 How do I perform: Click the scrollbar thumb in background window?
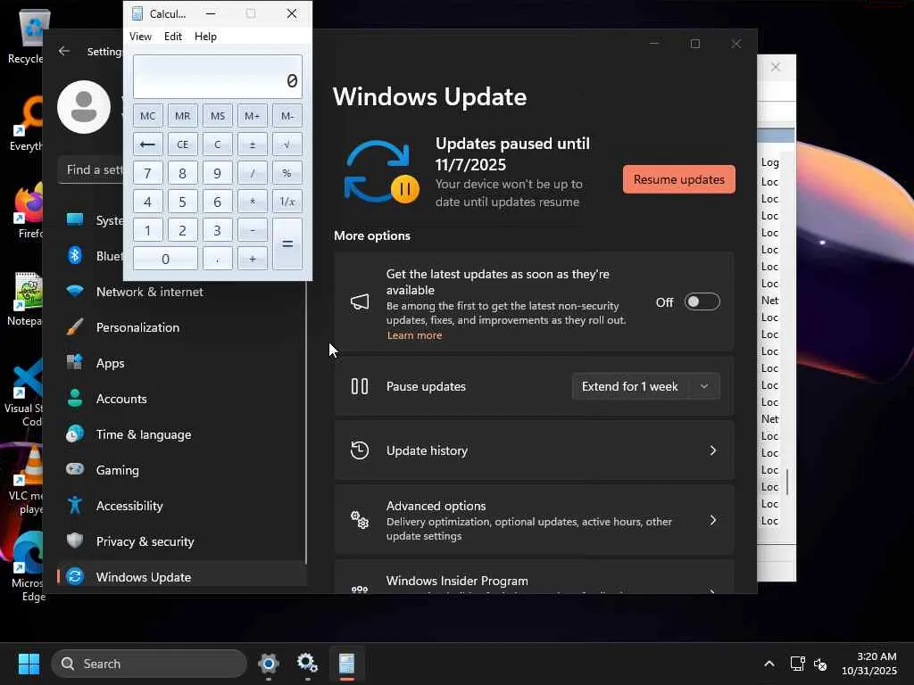[x=787, y=482]
